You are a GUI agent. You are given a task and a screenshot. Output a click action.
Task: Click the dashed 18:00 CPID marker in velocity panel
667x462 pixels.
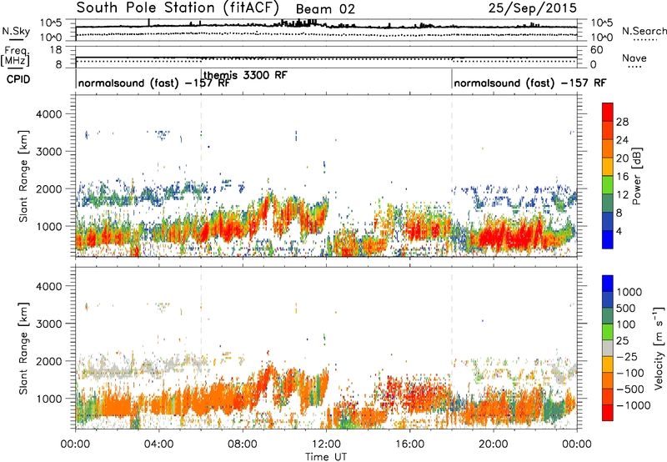[452, 348]
